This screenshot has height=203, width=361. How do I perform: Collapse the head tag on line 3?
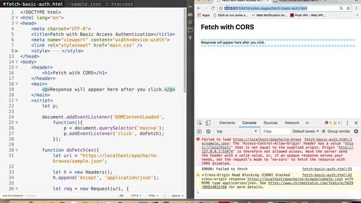pyautogui.click(x=17, y=23)
